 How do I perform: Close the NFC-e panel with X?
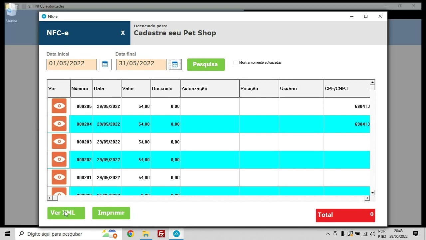tap(123, 33)
